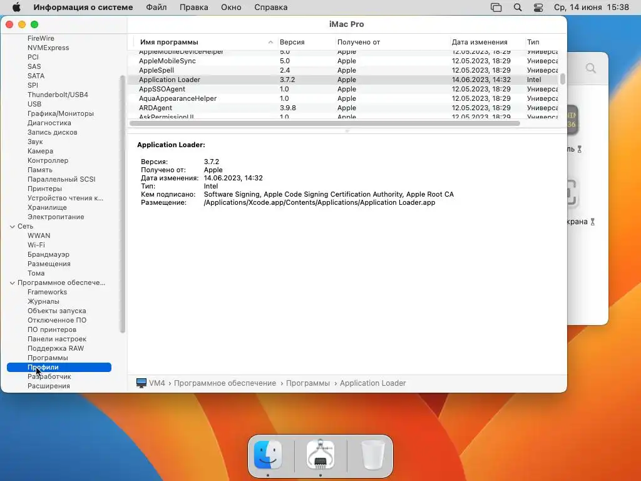The width and height of the screenshot is (641, 481).
Task: Click the table's vertical scroll thumb
Action: click(563, 79)
